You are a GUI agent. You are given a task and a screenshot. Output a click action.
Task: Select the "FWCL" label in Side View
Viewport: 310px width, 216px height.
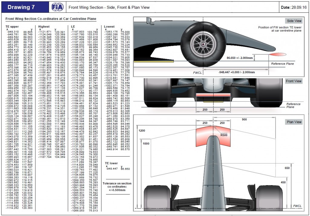pos(197,73)
